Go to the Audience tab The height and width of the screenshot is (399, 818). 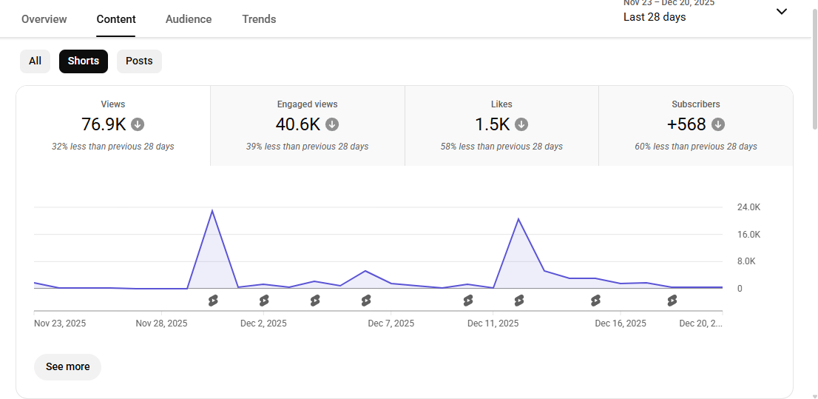coord(189,19)
